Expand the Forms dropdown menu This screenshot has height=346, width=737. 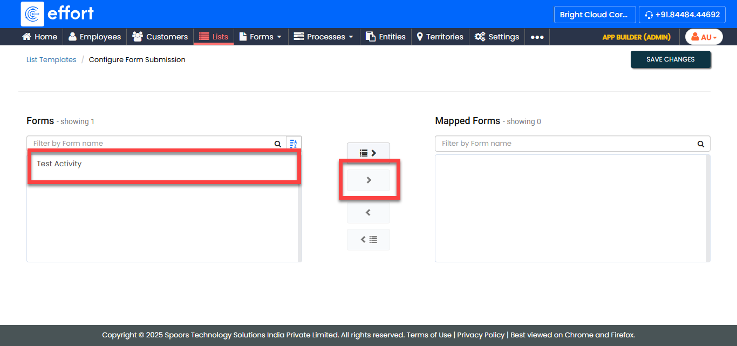click(x=261, y=37)
